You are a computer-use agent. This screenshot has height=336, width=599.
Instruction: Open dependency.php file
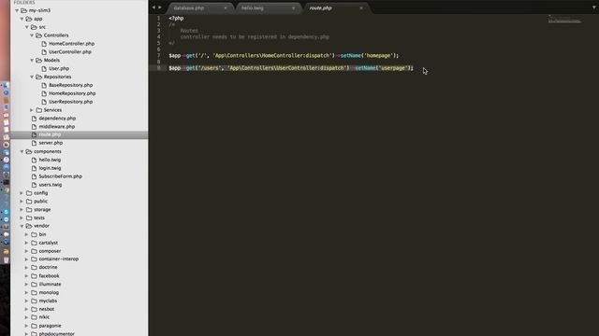point(57,119)
